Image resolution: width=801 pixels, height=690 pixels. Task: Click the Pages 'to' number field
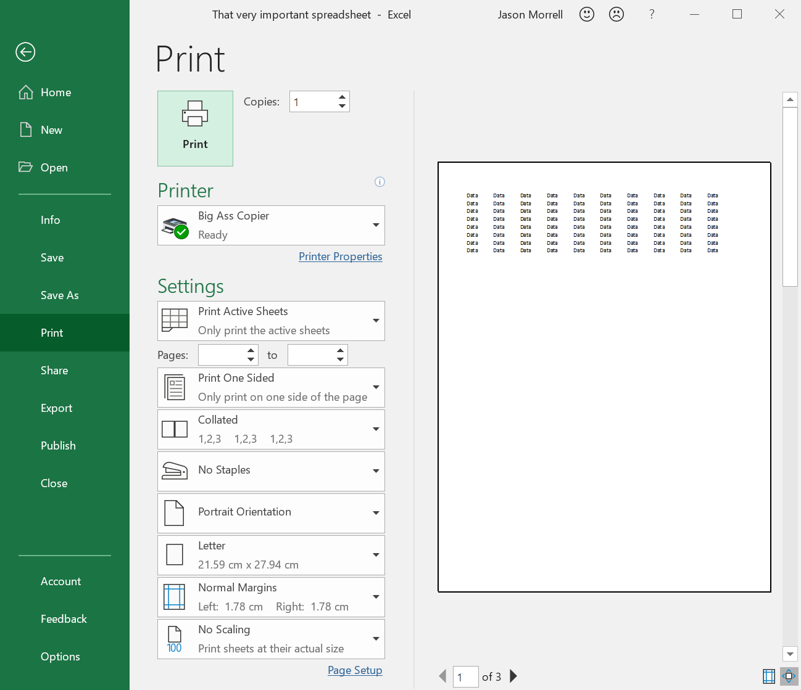pyautogui.click(x=310, y=355)
